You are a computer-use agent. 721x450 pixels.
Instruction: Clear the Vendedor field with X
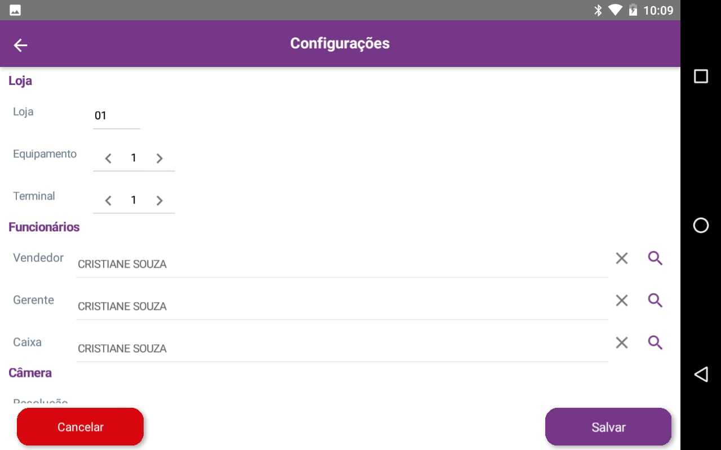[x=622, y=258]
